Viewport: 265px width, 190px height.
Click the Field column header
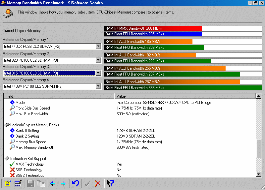tap(59, 96)
